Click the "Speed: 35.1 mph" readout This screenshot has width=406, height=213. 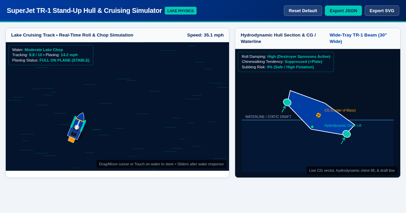pos(205,35)
